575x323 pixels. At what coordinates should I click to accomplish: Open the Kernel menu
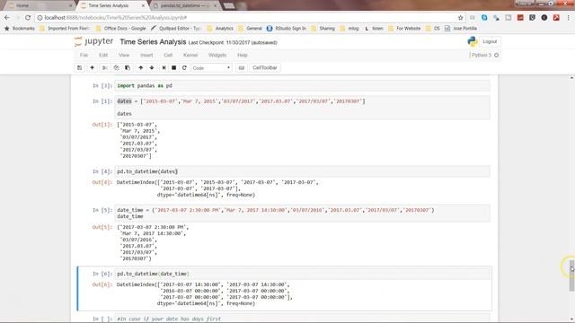coord(190,56)
